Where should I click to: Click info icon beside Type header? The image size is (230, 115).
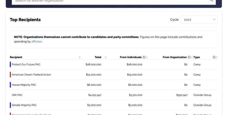click(x=214, y=57)
